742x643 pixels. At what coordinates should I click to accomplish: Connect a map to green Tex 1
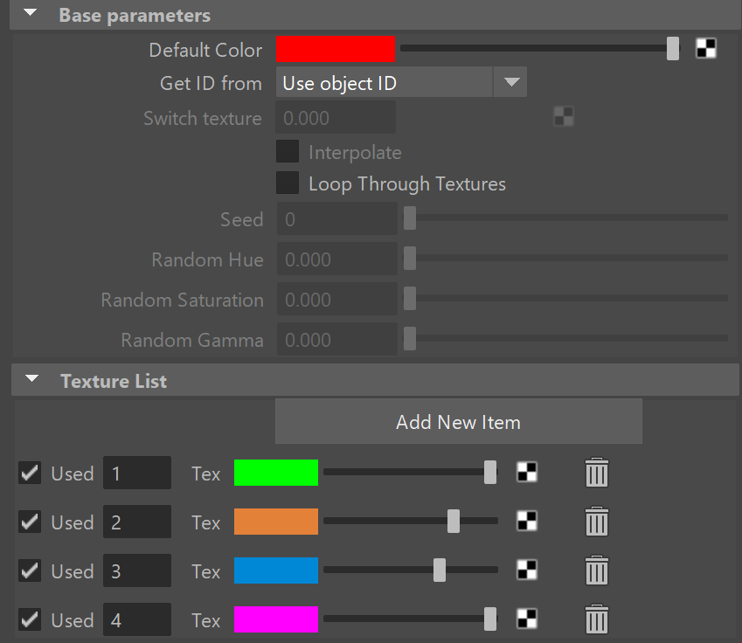[527, 472]
